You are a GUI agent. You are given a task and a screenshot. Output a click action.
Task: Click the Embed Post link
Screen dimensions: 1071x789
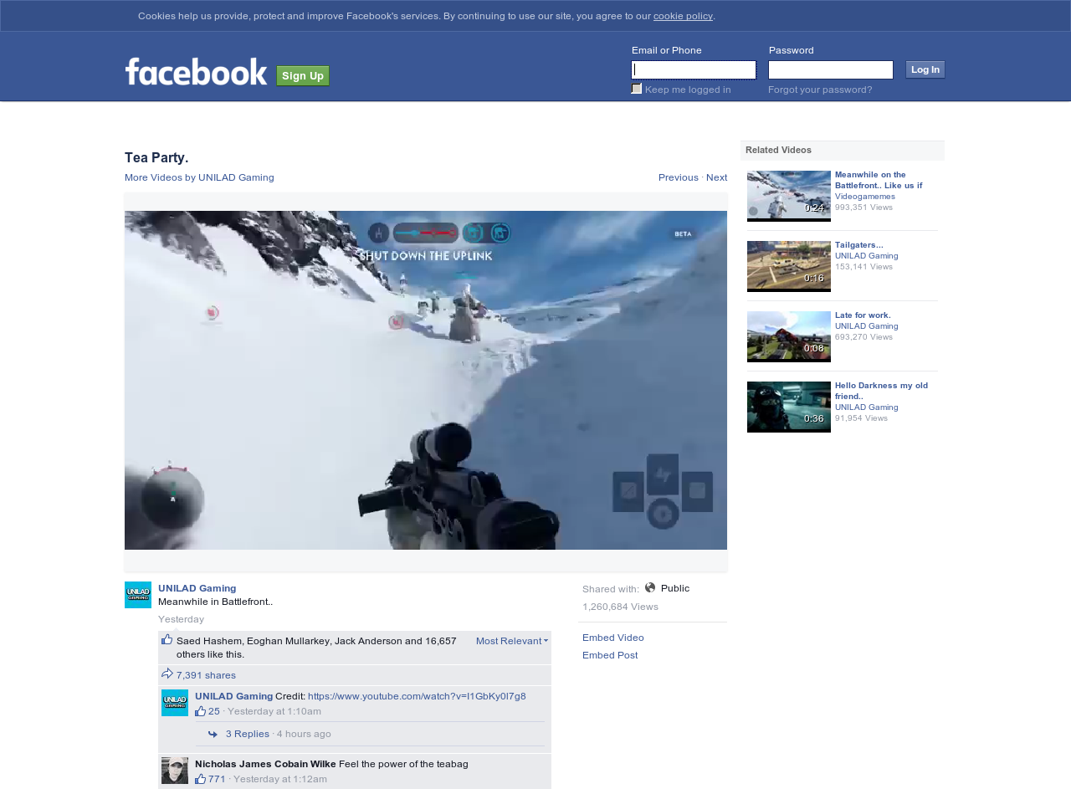click(x=610, y=655)
